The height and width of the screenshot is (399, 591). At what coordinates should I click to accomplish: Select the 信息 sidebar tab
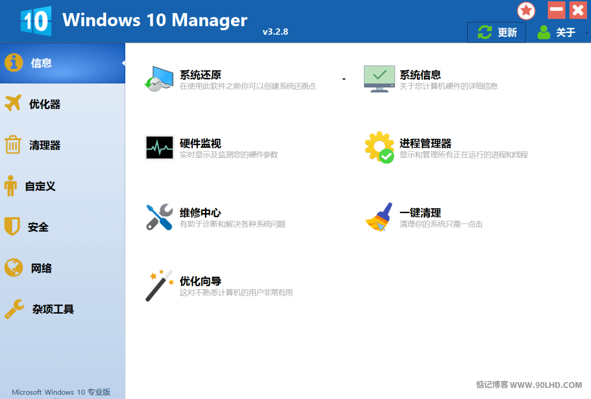[x=62, y=63]
